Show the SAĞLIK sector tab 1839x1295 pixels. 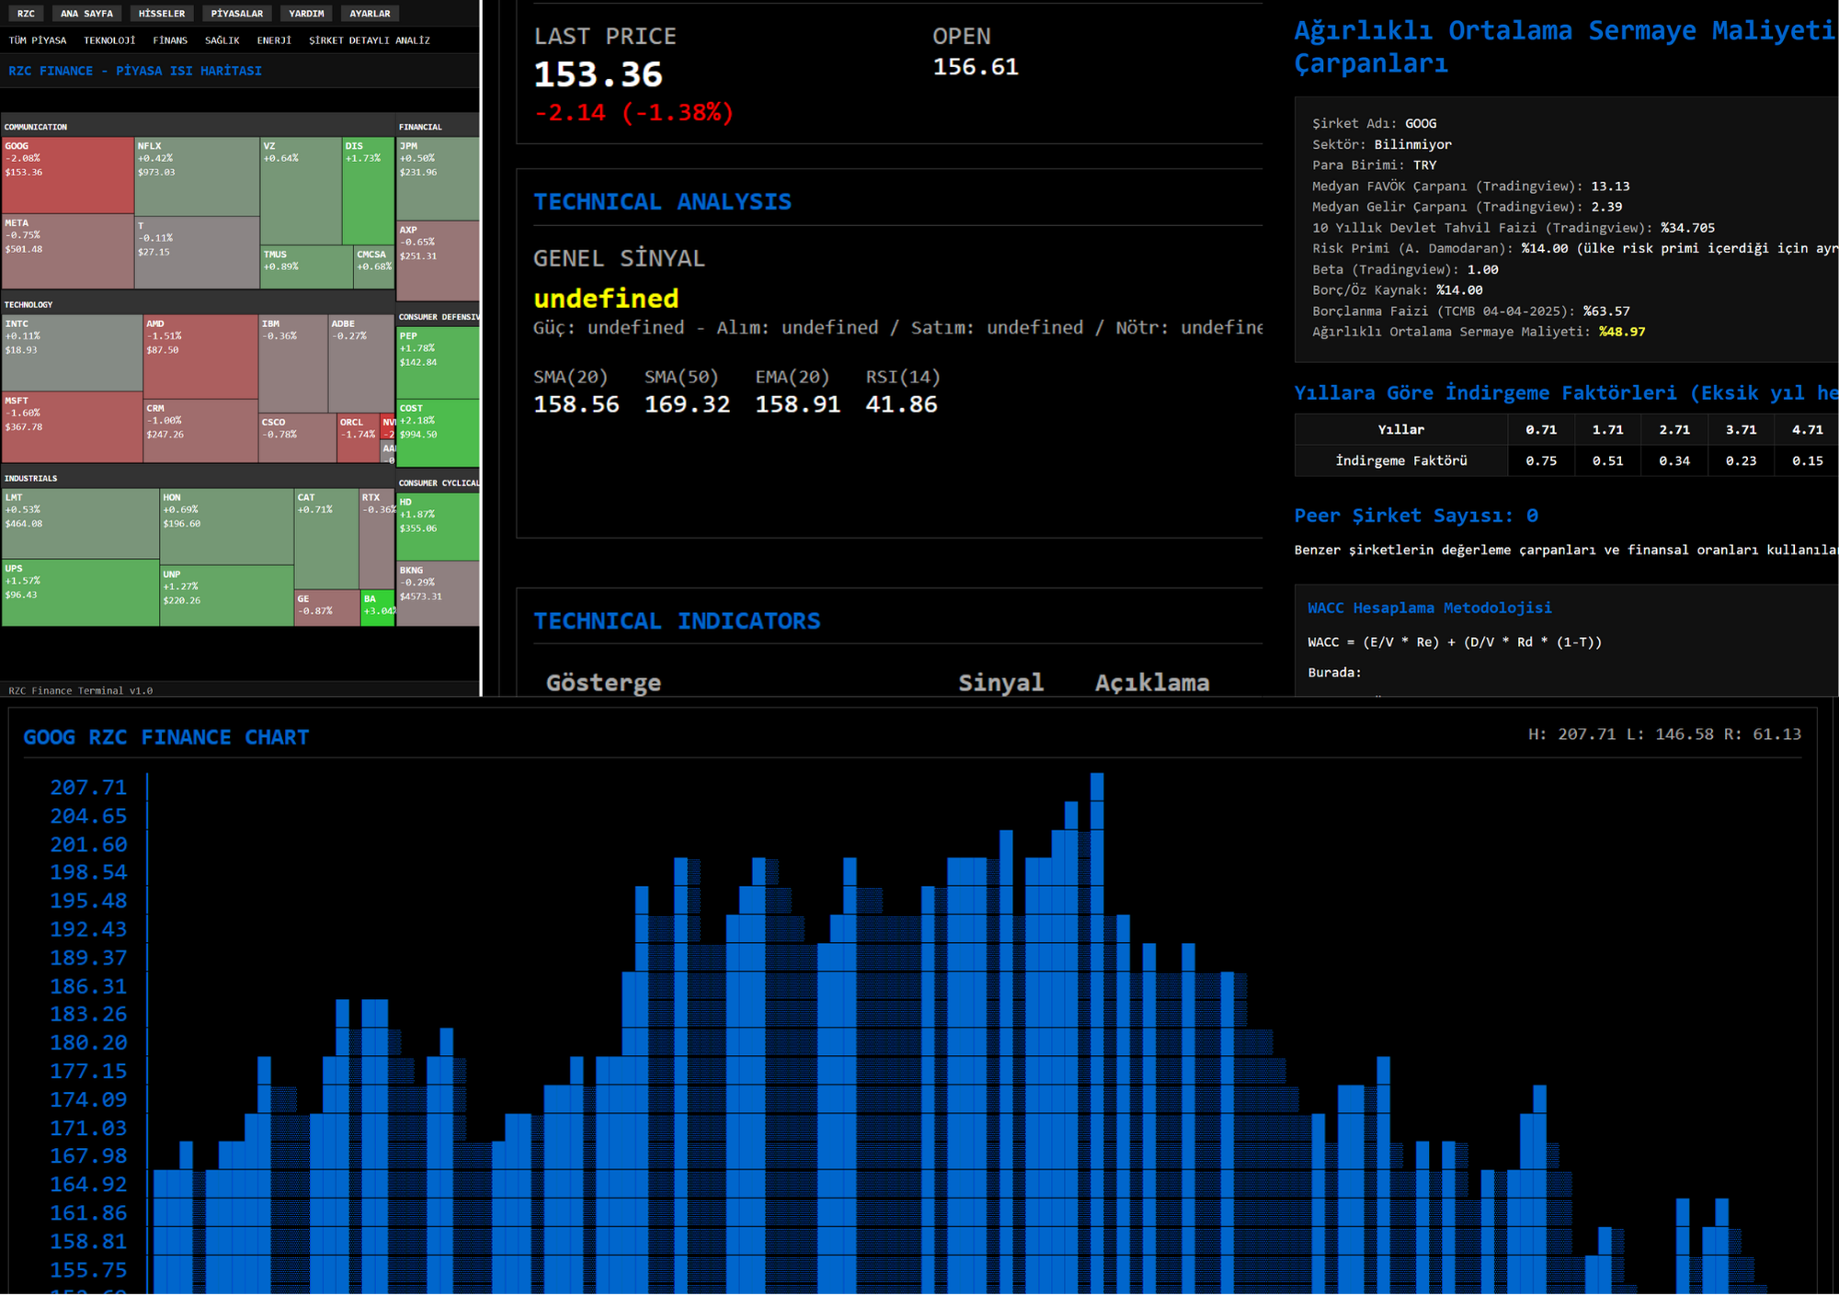click(222, 40)
